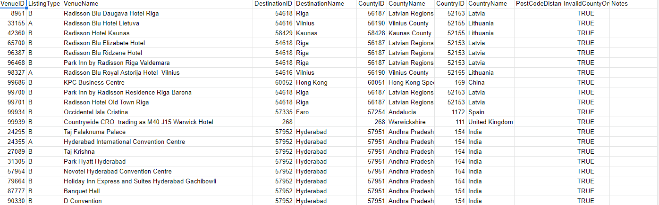This screenshot has height=205, width=659.
Task: Click the China country cell
Action: point(490,82)
